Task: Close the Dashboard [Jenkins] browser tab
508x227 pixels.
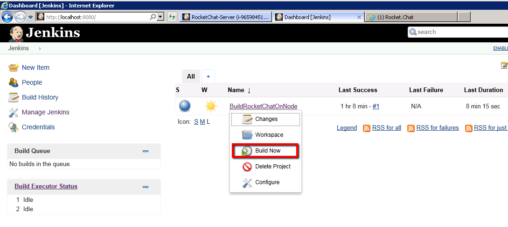Action: [359, 17]
